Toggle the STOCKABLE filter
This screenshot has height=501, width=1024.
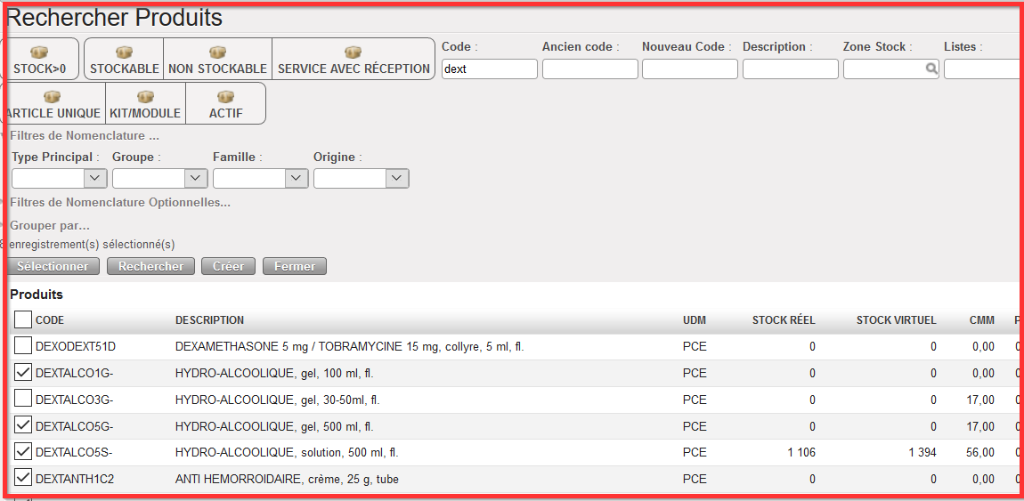pyautogui.click(x=124, y=59)
